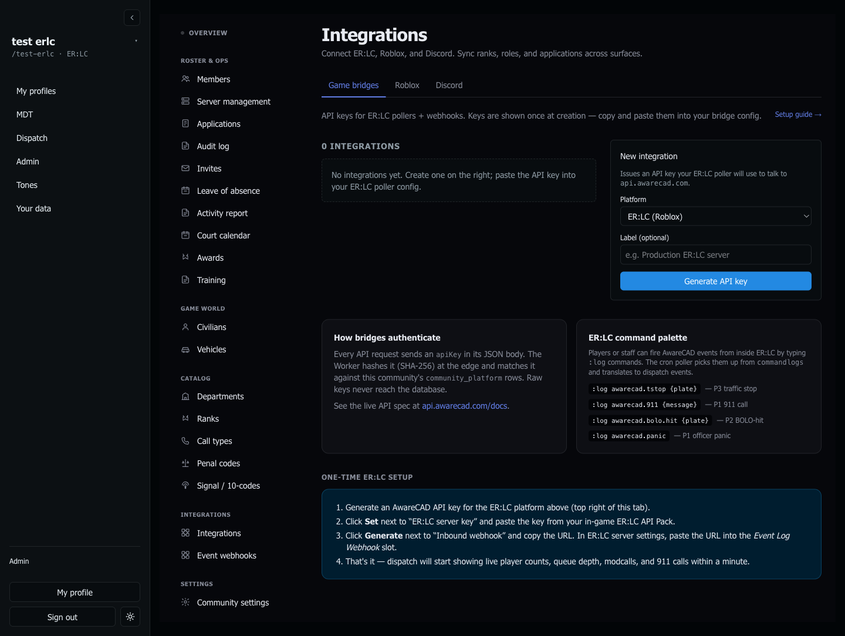
Task: Open the Server management label
Action: click(x=234, y=102)
